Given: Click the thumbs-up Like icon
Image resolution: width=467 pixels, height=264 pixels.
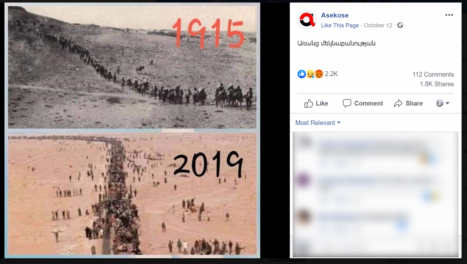Looking at the screenshot, I should click(x=309, y=103).
